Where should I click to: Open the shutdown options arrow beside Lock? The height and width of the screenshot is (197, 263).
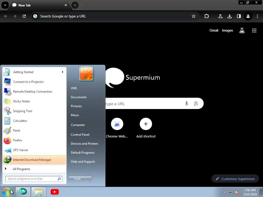click(89, 179)
